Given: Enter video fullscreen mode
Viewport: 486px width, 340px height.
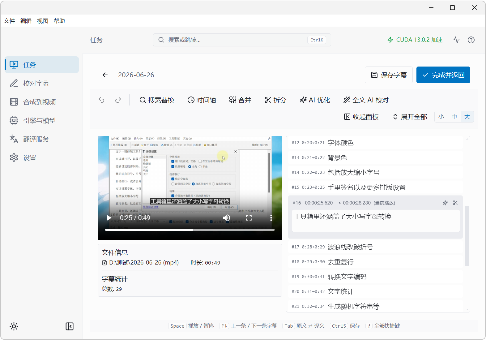Looking at the screenshot, I should coord(249,218).
